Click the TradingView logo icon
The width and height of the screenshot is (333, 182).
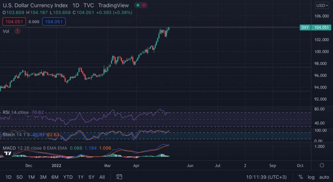click(8, 154)
